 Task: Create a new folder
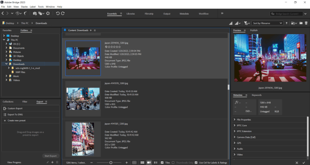click(301, 23)
